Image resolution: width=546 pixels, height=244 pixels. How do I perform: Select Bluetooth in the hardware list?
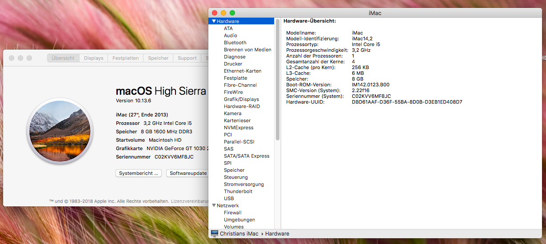point(235,43)
